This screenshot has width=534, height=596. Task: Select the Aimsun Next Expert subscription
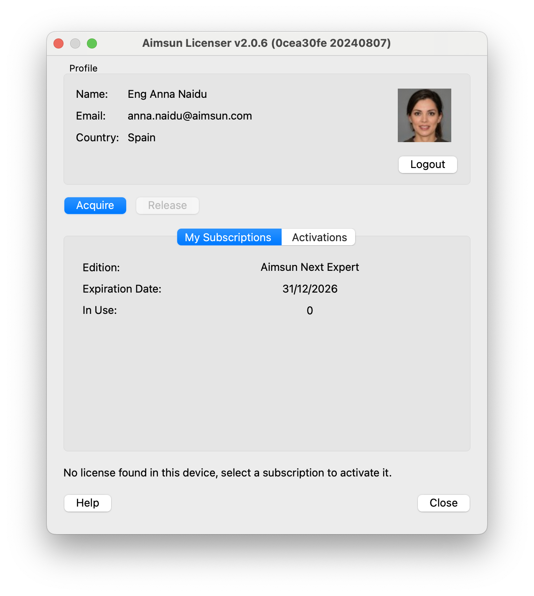coord(310,267)
